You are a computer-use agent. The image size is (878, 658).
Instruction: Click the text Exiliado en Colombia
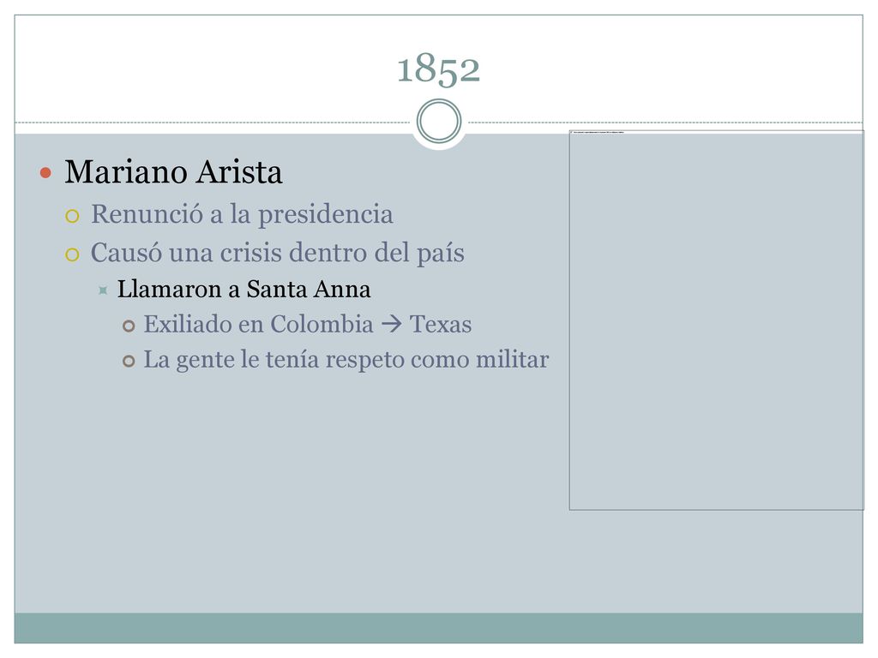coord(258,325)
